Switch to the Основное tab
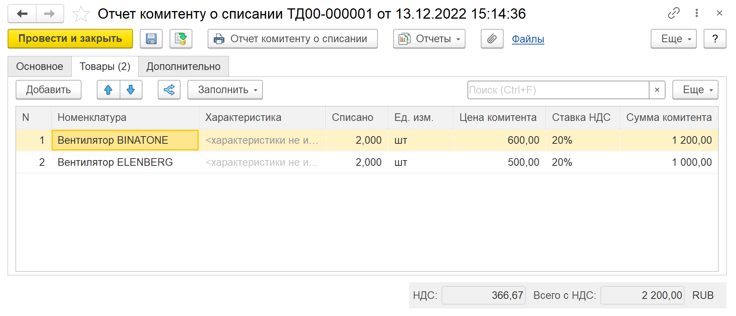Viewport: 736px width, 316px height. [40, 67]
